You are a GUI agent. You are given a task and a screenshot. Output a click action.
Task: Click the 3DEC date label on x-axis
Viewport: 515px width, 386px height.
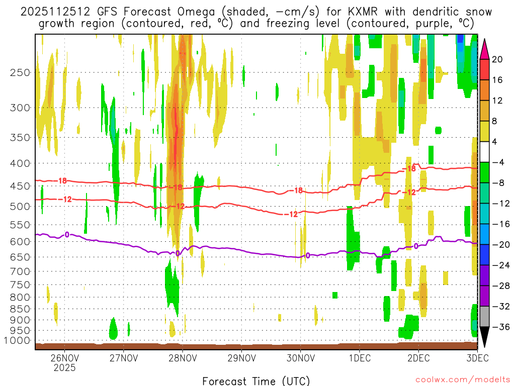tap(477, 358)
